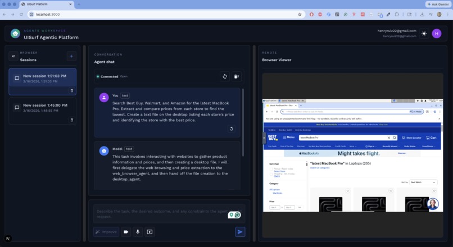Click remote browser AI Mode button
The width and height of the screenshot is (453, 247).
coord(416,111)
